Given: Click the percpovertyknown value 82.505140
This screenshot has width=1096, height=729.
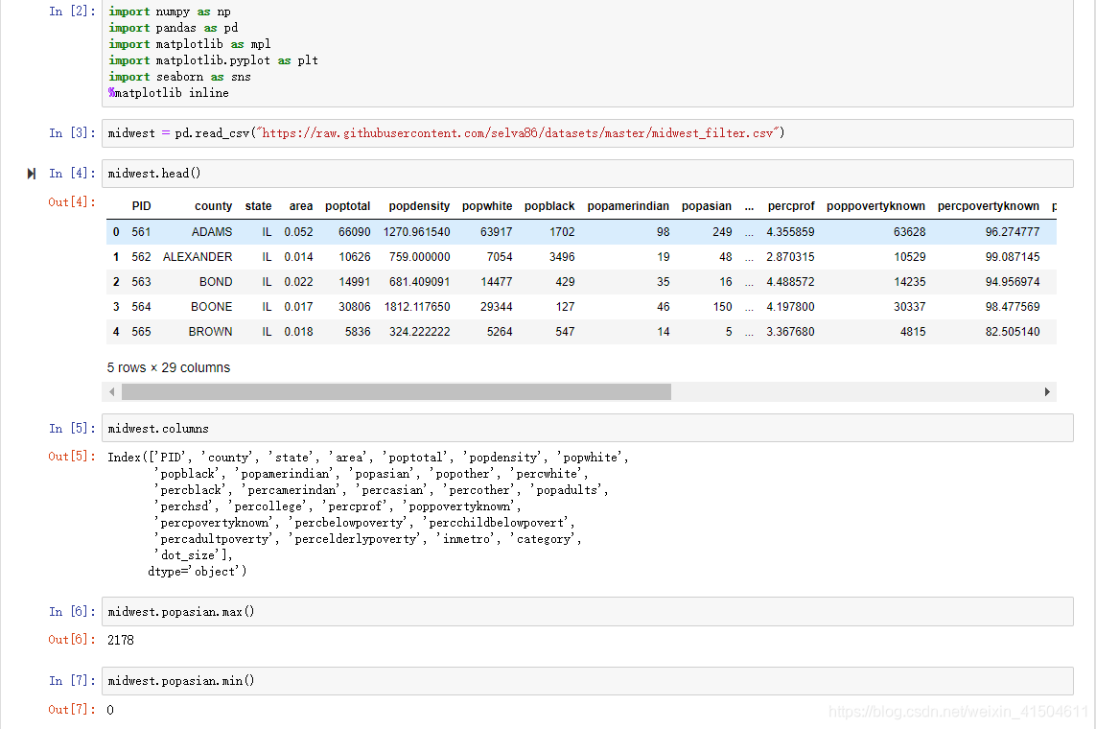Looking at the screenshot, I should [1013, 332].
